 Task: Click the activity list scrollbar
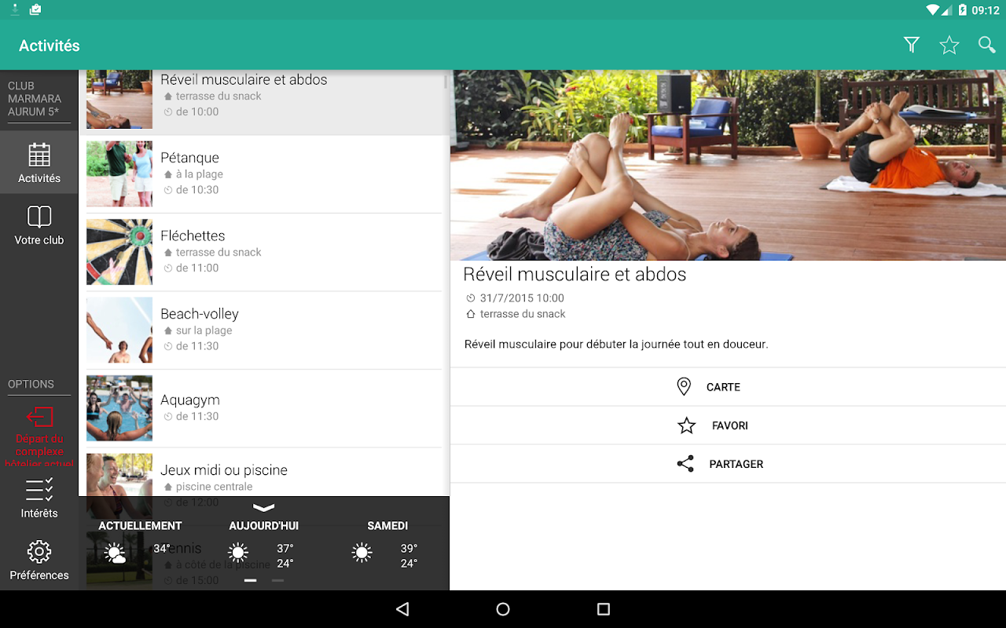(x=446, y=80)
